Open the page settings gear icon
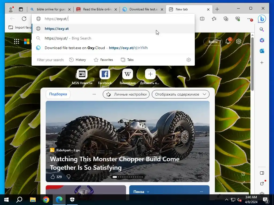 238,41
